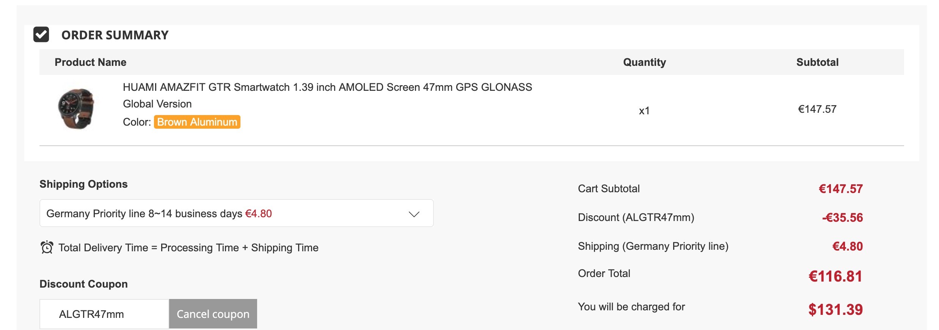Click the Subtotal column header

[817, 62]
